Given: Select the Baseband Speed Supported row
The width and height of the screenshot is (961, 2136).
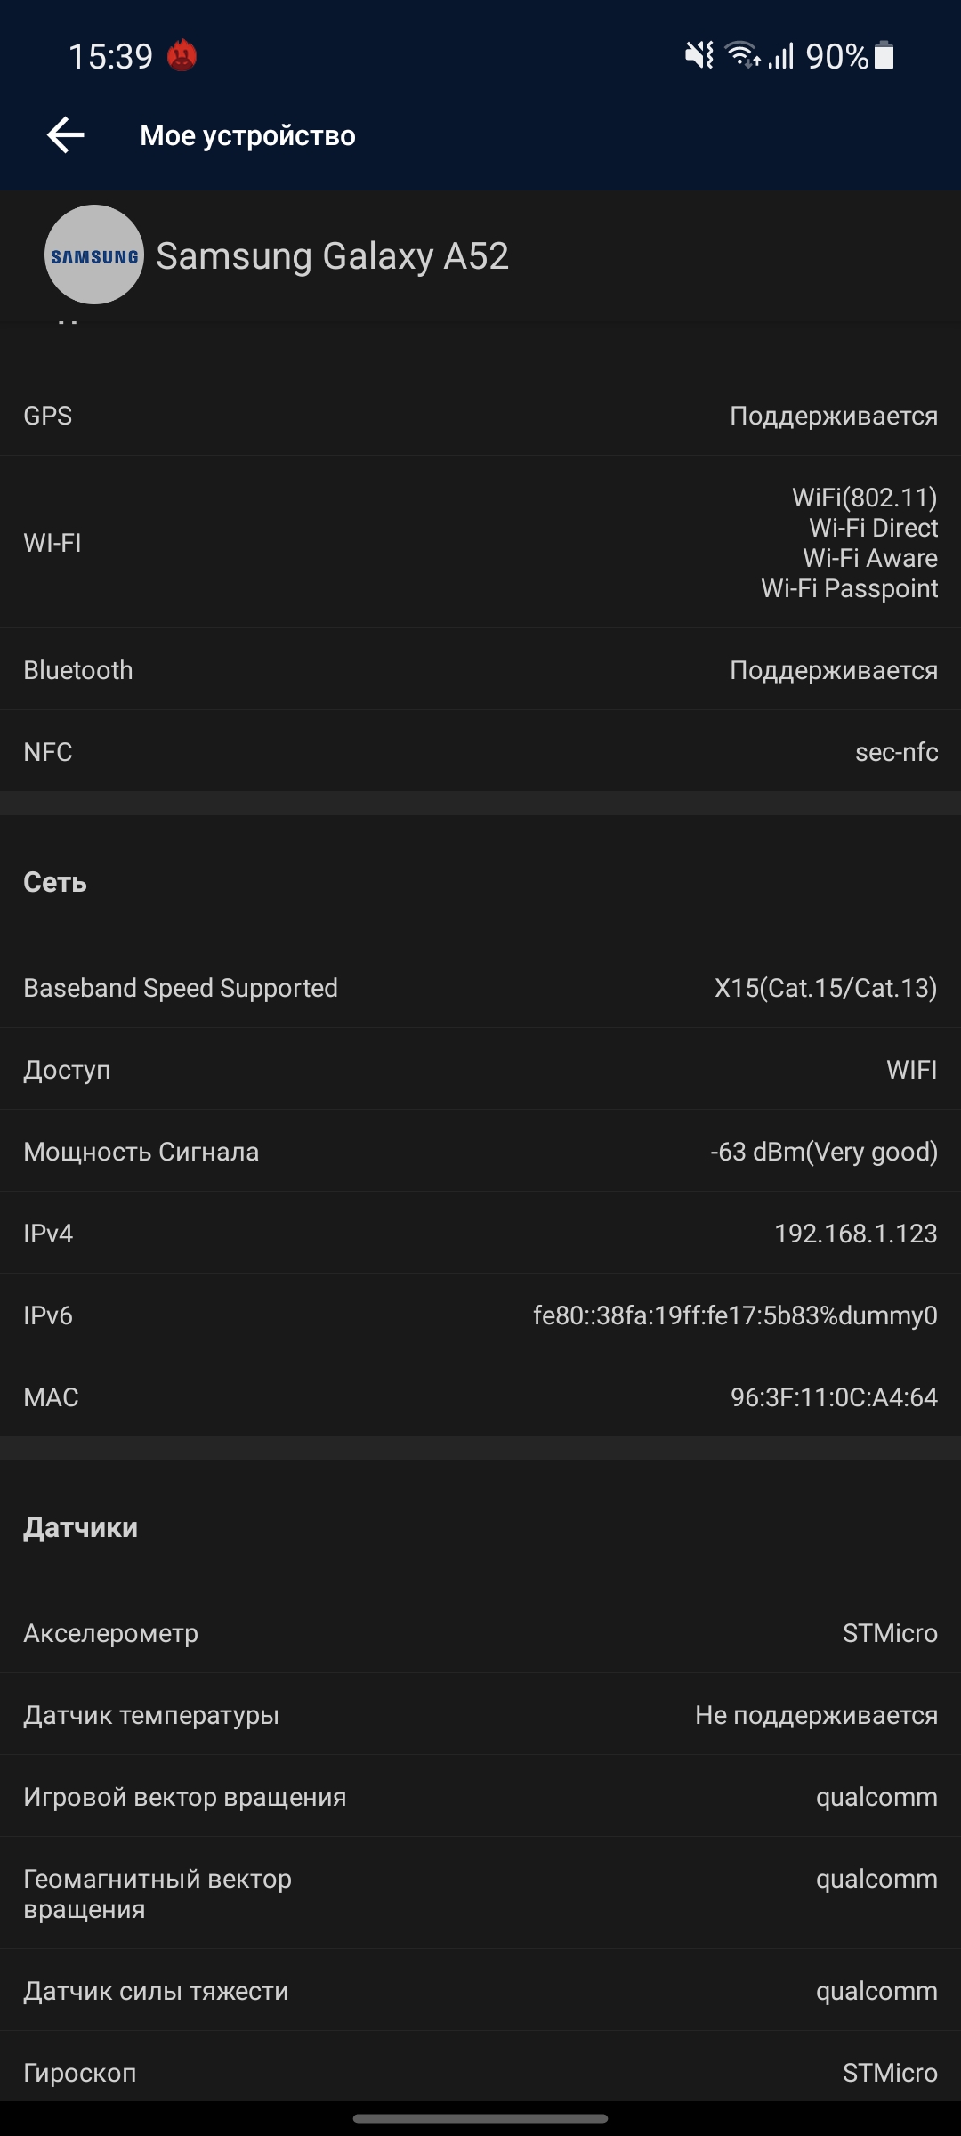Looking at the screenshot, I should (480, 988).
